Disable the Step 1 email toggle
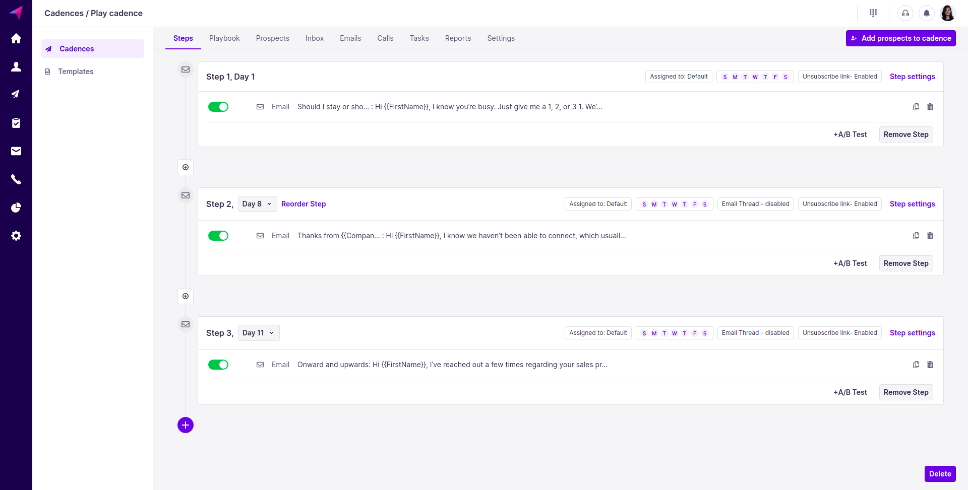This screenshot has width=968, height=490. [x=218, y=107]
